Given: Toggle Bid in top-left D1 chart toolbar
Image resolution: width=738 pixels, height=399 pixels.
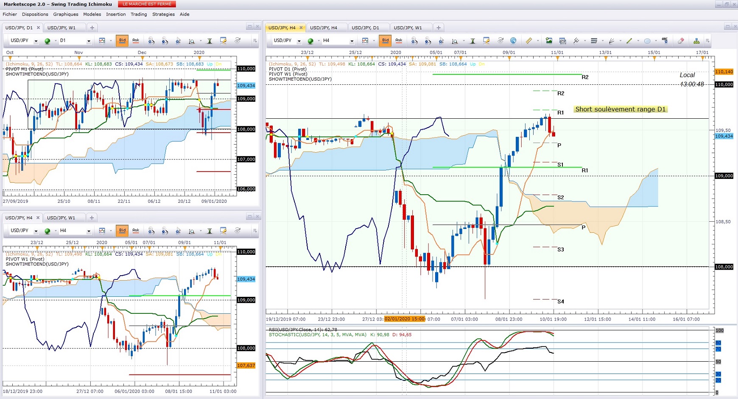Looking at the screenshot, I should click(x=122, y=41).
